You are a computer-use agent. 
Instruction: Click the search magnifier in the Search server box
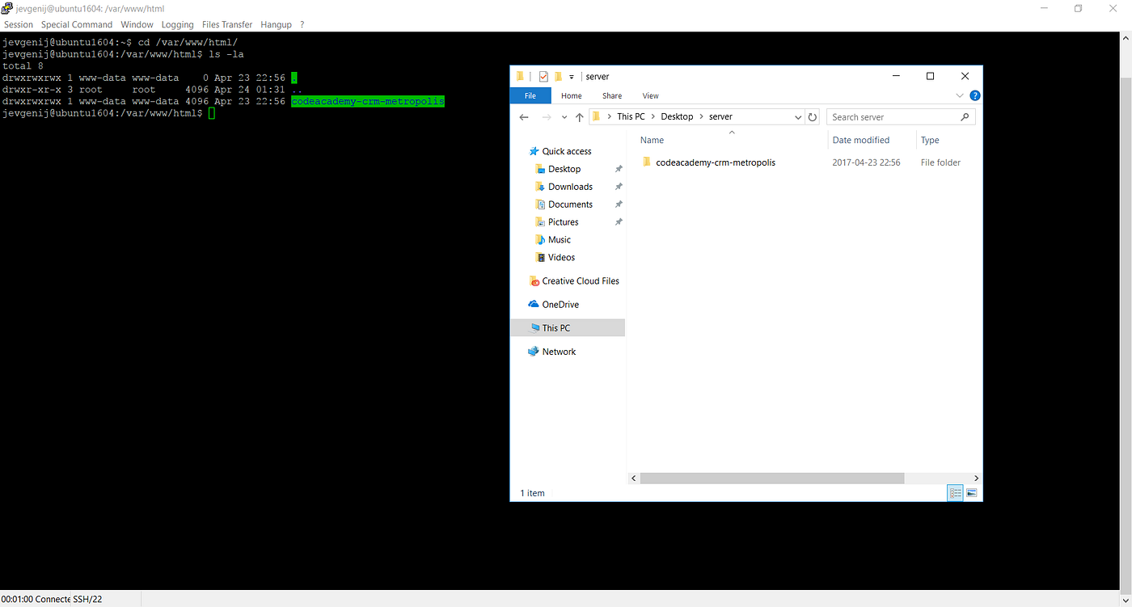(965, 116)
